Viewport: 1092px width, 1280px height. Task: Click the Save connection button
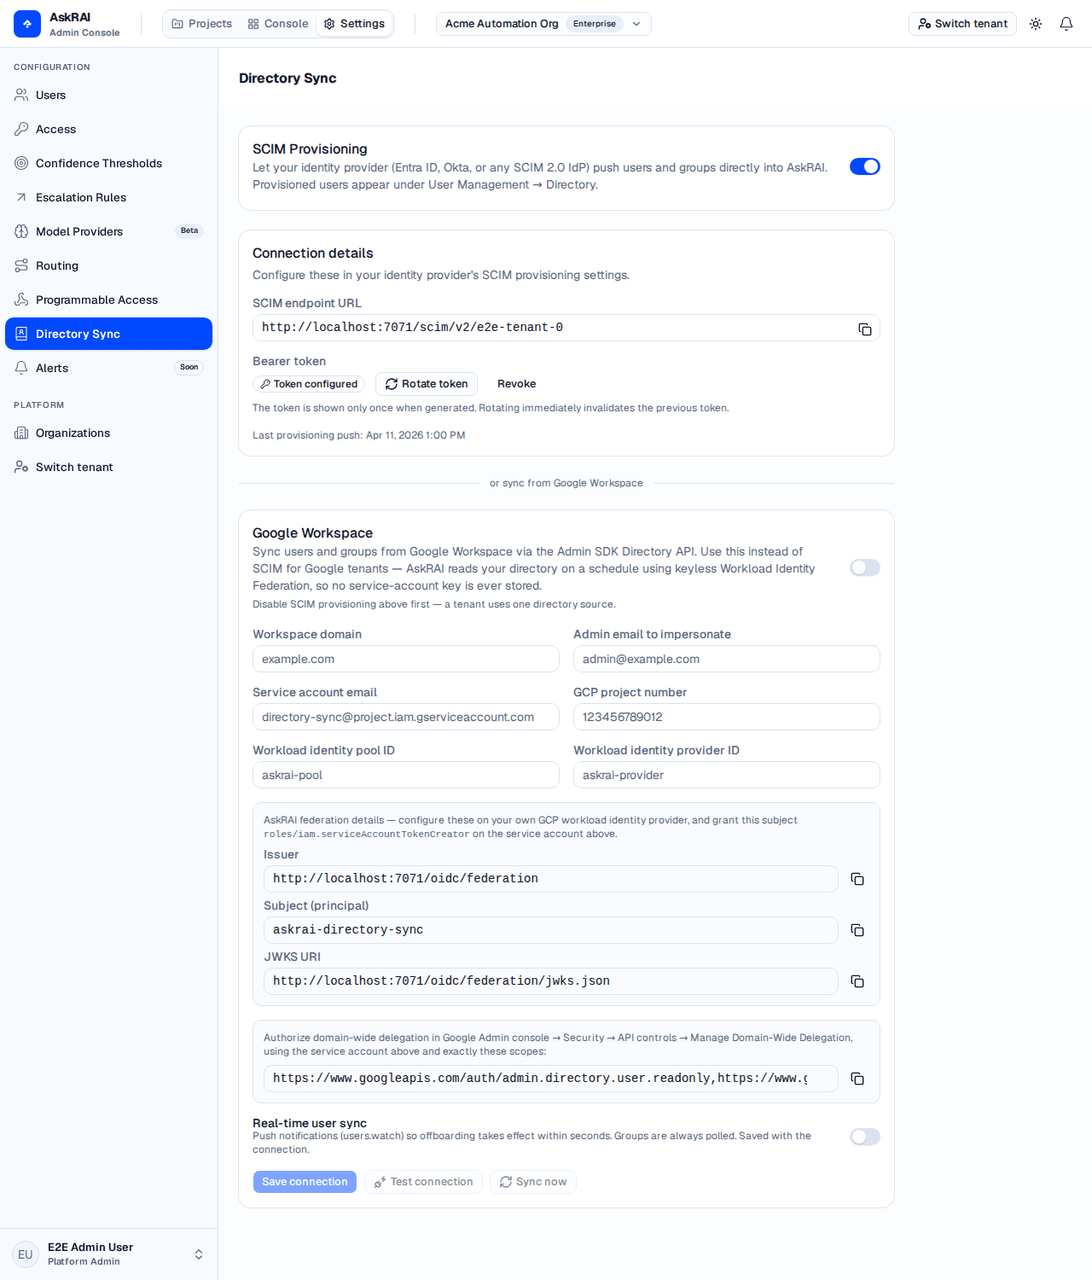[305, 1182]
